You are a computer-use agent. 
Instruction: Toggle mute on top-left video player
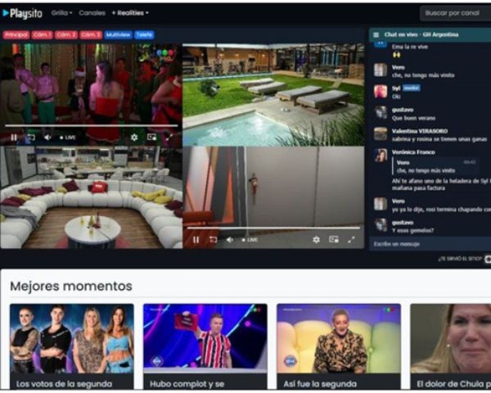tap(47, 137)
